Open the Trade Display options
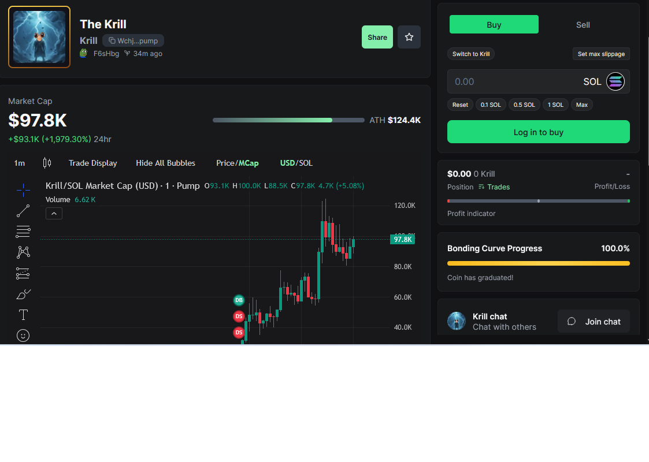This screenshot has width=649, height=462. [x=92, y=163]
